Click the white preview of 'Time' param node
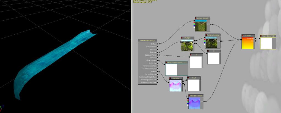281x113 pixels. 266,43
